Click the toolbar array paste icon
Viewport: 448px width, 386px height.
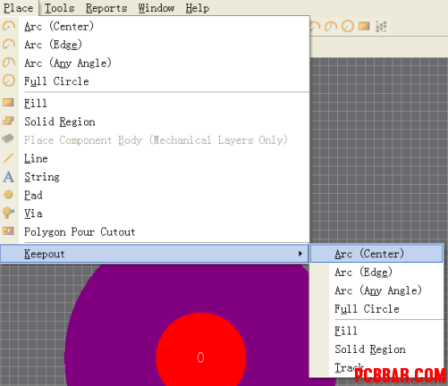point(381,26)
